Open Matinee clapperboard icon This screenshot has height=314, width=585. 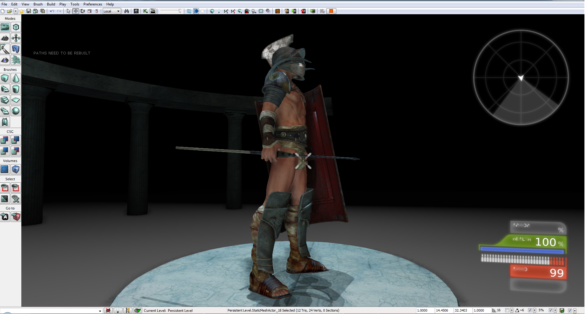click(153, 11)
